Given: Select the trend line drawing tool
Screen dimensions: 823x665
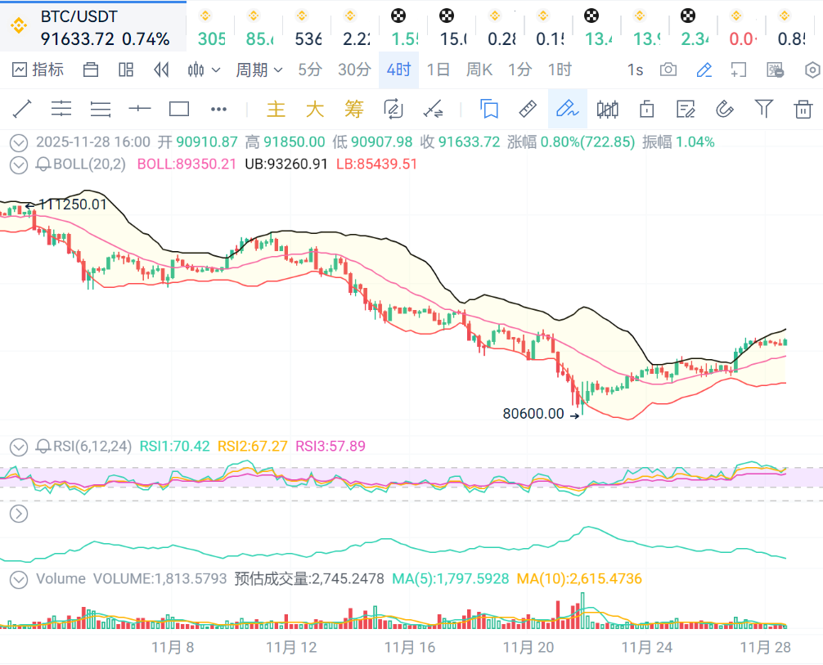Looking at the screenshot, I should click(22, 109).
